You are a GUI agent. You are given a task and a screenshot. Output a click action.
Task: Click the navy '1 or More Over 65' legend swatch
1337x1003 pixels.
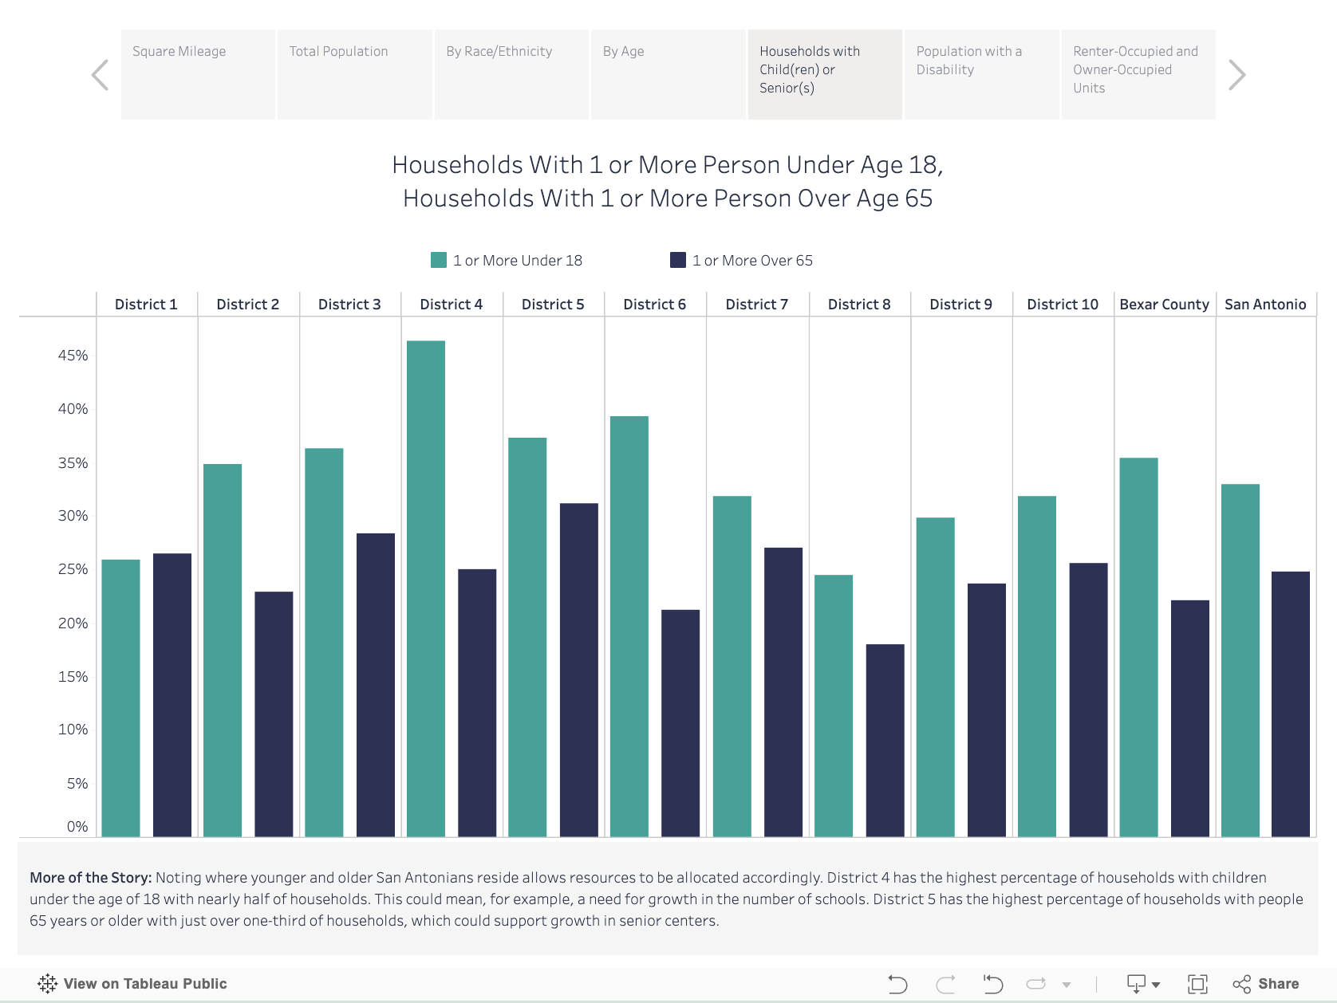678,260
